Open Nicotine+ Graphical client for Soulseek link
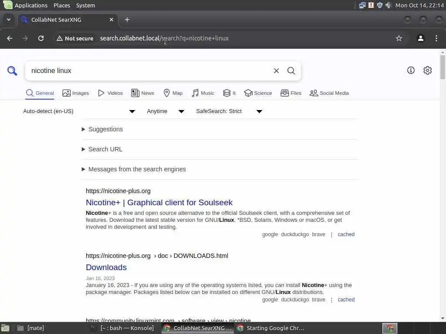This screenshot has width=446, height=334. pos(159,203)
